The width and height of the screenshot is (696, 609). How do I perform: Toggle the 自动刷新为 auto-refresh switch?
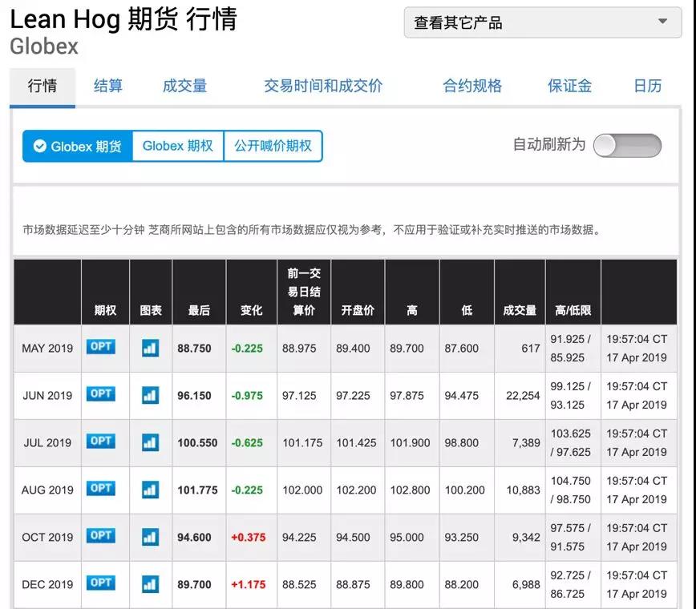(627, 146)
